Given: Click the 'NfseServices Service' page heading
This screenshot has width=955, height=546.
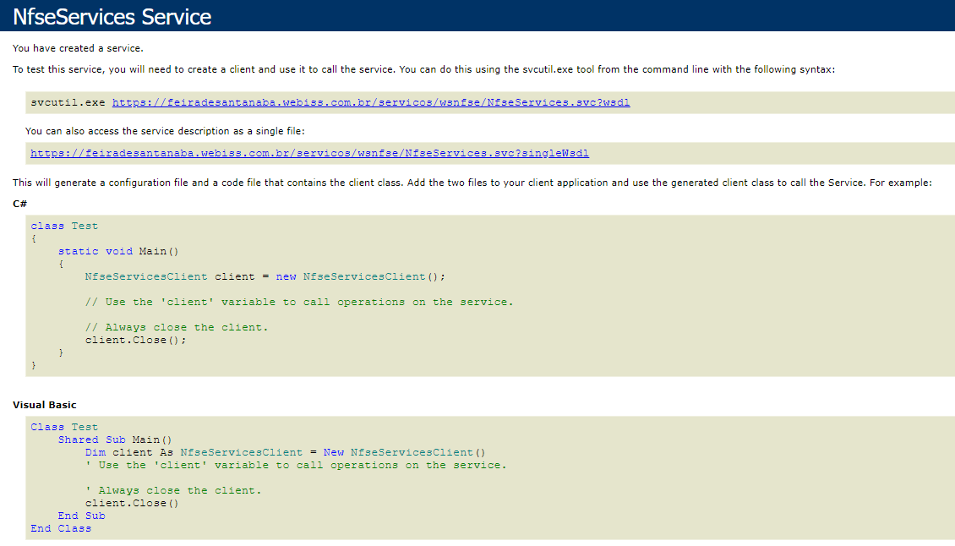Looking at the screenshot, I should (x=112, y=16).
